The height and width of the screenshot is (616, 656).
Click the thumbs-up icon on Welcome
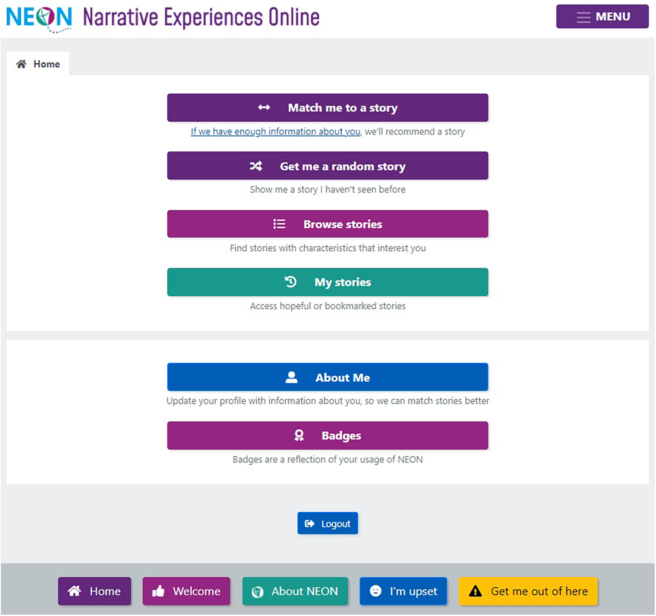click(x=158, y=592)
